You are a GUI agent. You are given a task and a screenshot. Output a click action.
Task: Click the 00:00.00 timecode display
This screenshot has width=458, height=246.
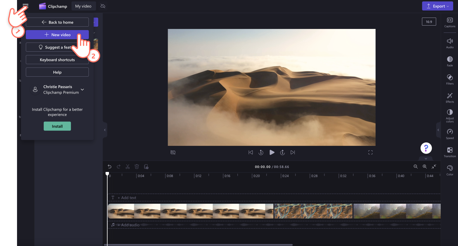point(262,167)
